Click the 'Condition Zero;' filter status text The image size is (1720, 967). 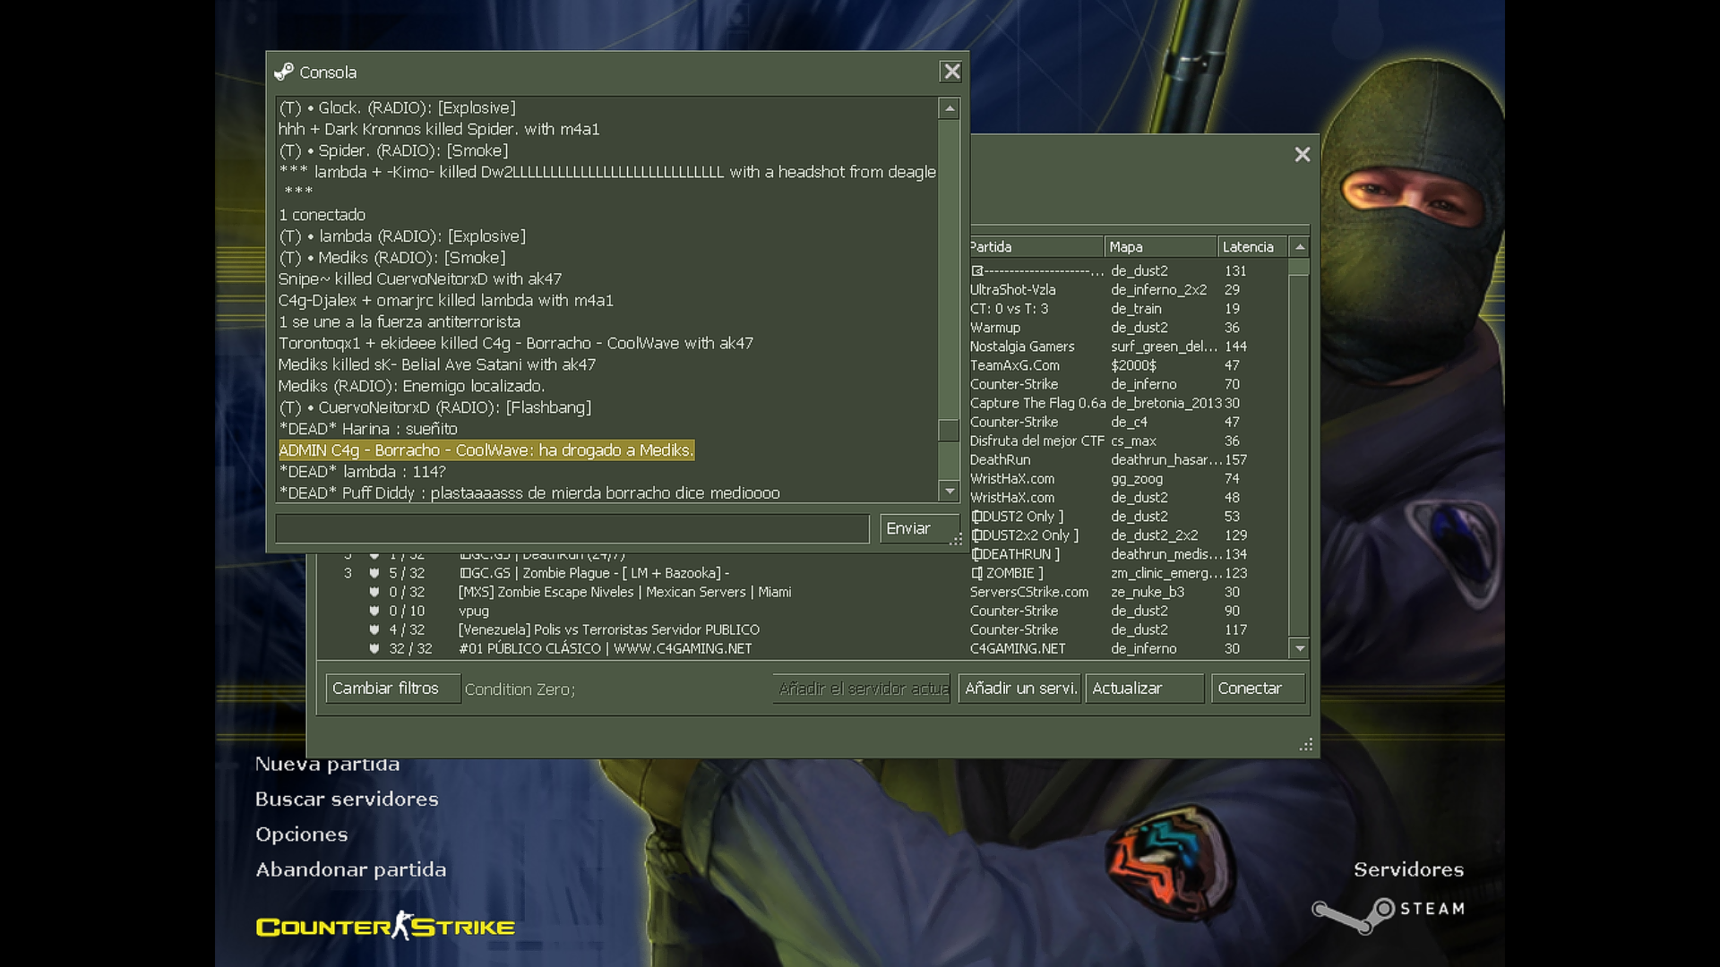520,689
